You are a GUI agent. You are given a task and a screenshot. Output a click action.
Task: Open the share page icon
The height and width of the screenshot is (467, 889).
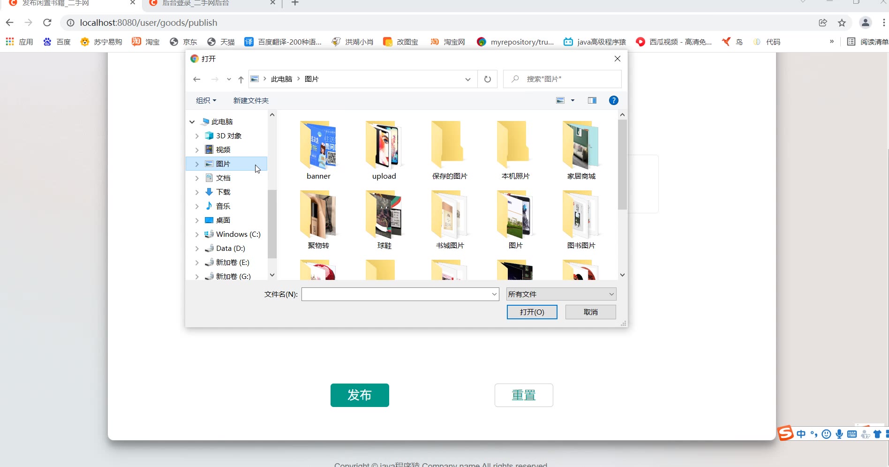coord(823,23)
